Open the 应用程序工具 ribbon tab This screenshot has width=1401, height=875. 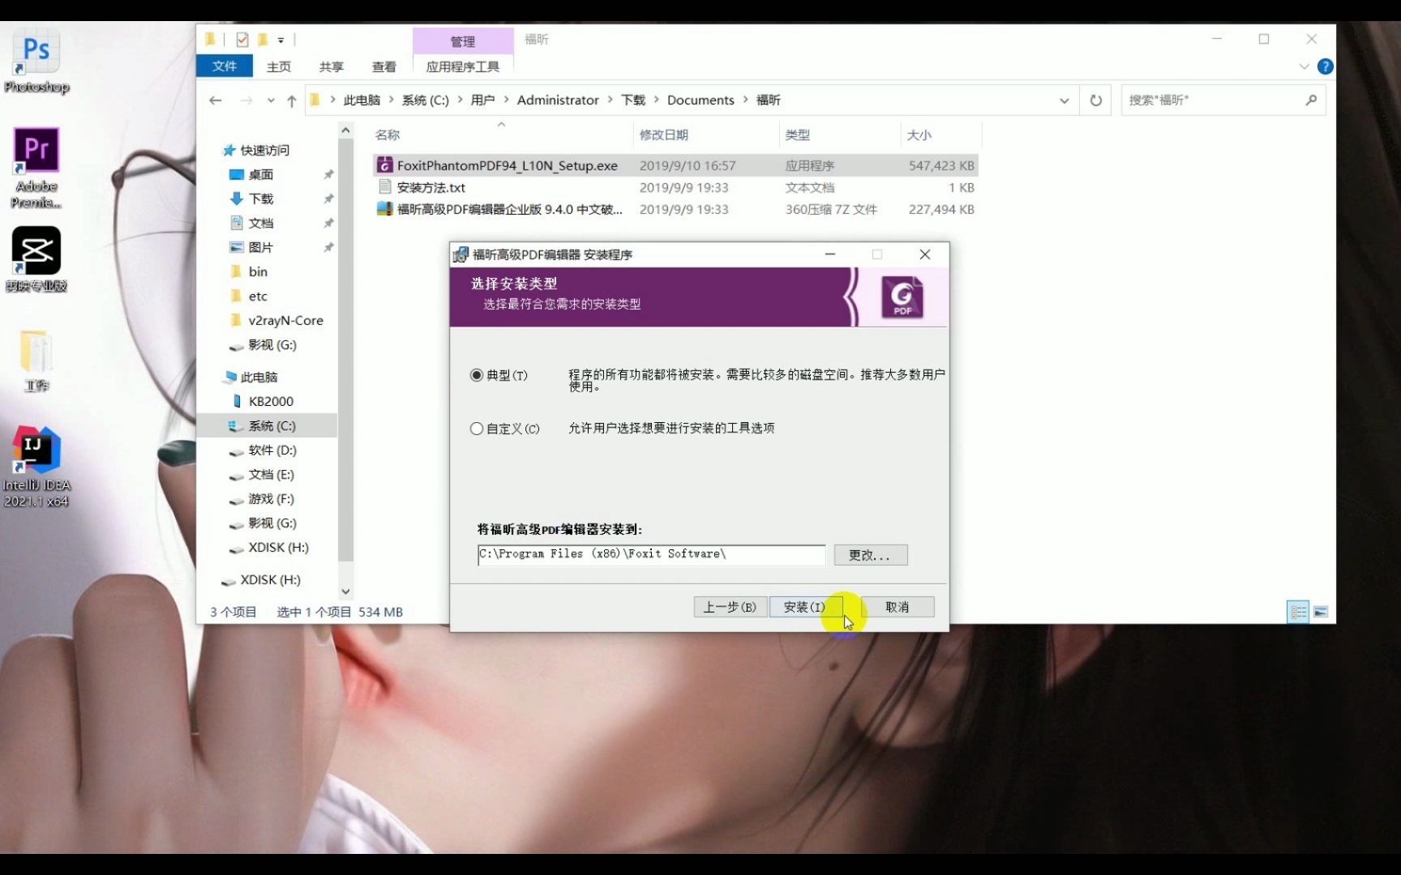[x=463, y=66]
